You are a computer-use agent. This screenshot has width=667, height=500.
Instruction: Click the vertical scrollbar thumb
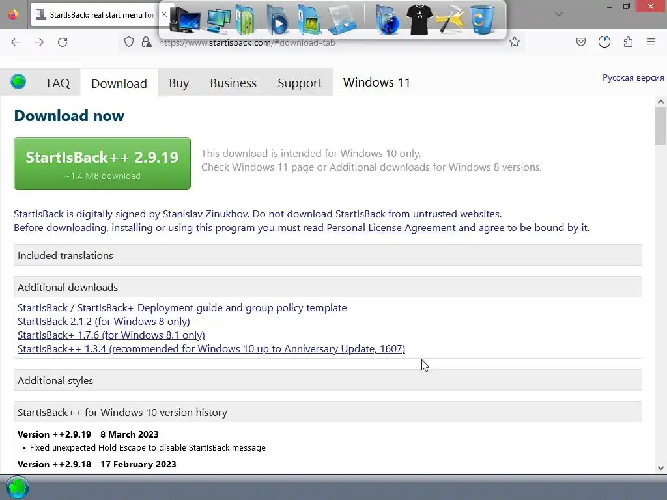click(x=660, y=126)
